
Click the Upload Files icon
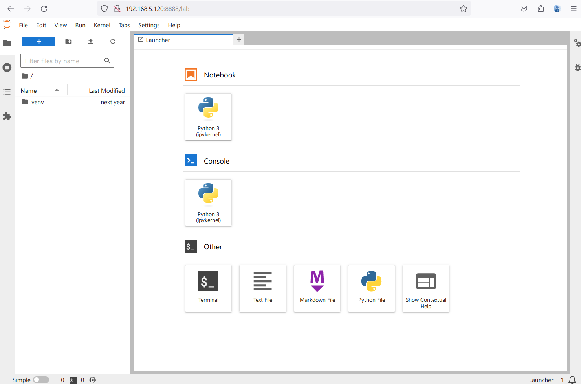click(90, 42)
